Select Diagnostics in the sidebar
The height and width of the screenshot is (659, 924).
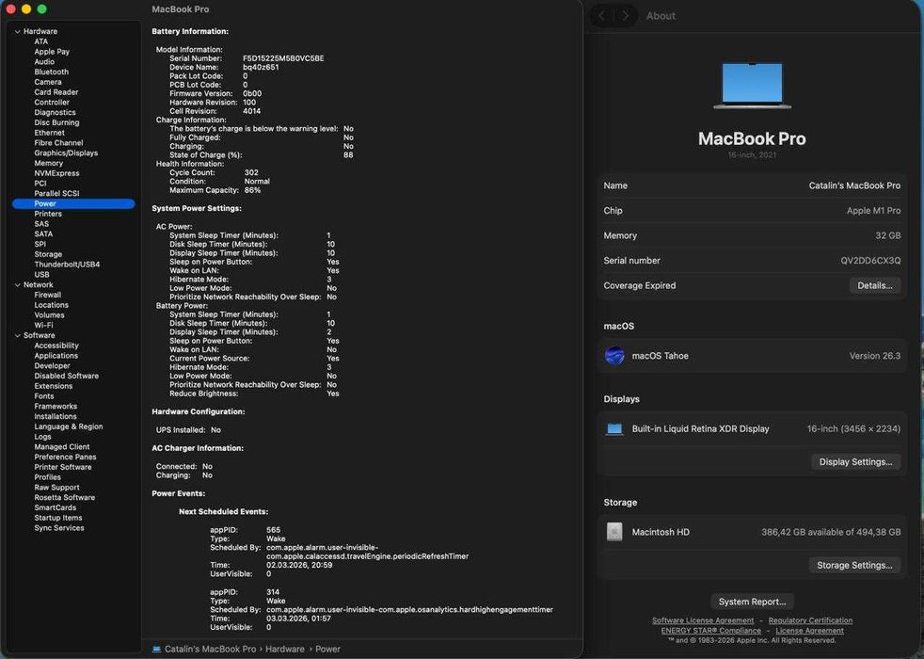(55, 112)
